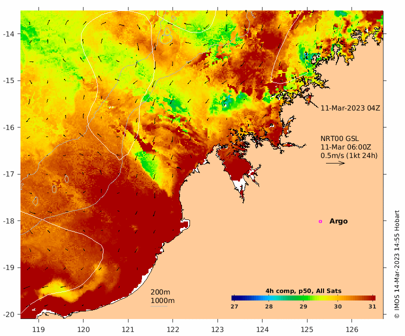Click the '11-Mar 06:00Z' label
The height and width of the screenshot is (336, 405).
(346, 147)
